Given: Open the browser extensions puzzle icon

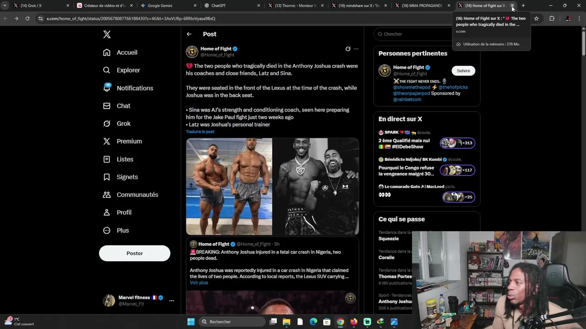Looking at the screenshot, I should tap(552, 19).
